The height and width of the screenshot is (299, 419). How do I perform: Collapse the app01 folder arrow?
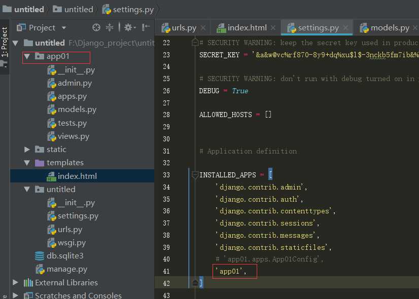point(27,56)
